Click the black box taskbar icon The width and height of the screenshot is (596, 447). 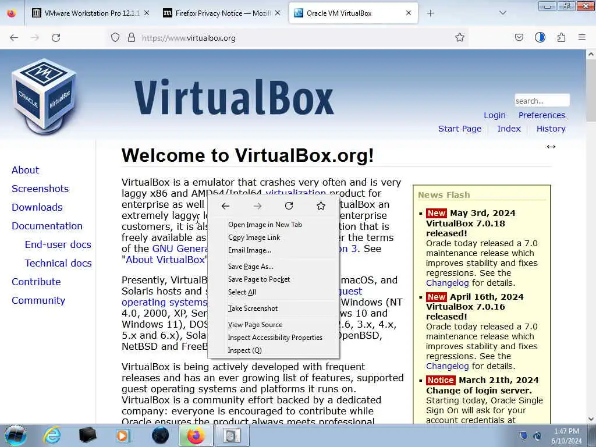[87, 435]
